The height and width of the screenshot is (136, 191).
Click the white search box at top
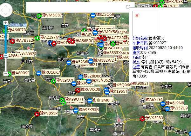pos(76,7)
